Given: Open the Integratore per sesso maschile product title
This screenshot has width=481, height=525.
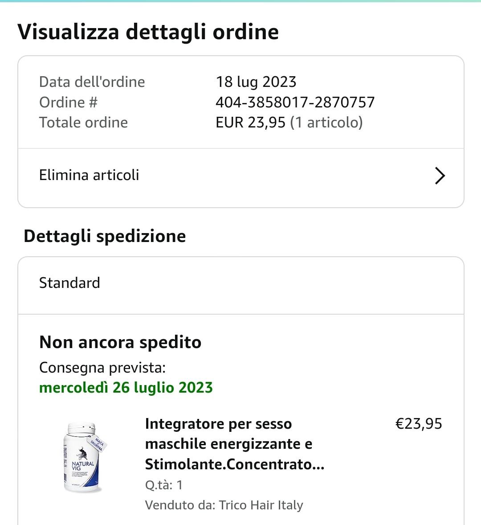Looking at the screenshot, I should 234,444.
